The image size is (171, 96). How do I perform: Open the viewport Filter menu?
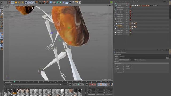coord(25,5)
